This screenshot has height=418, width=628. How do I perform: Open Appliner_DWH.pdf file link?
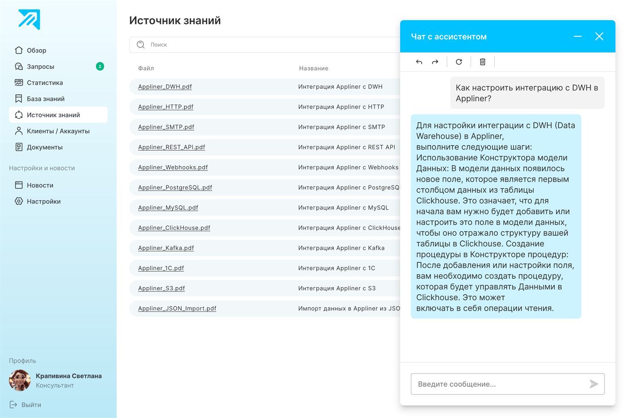coord(165,86)
